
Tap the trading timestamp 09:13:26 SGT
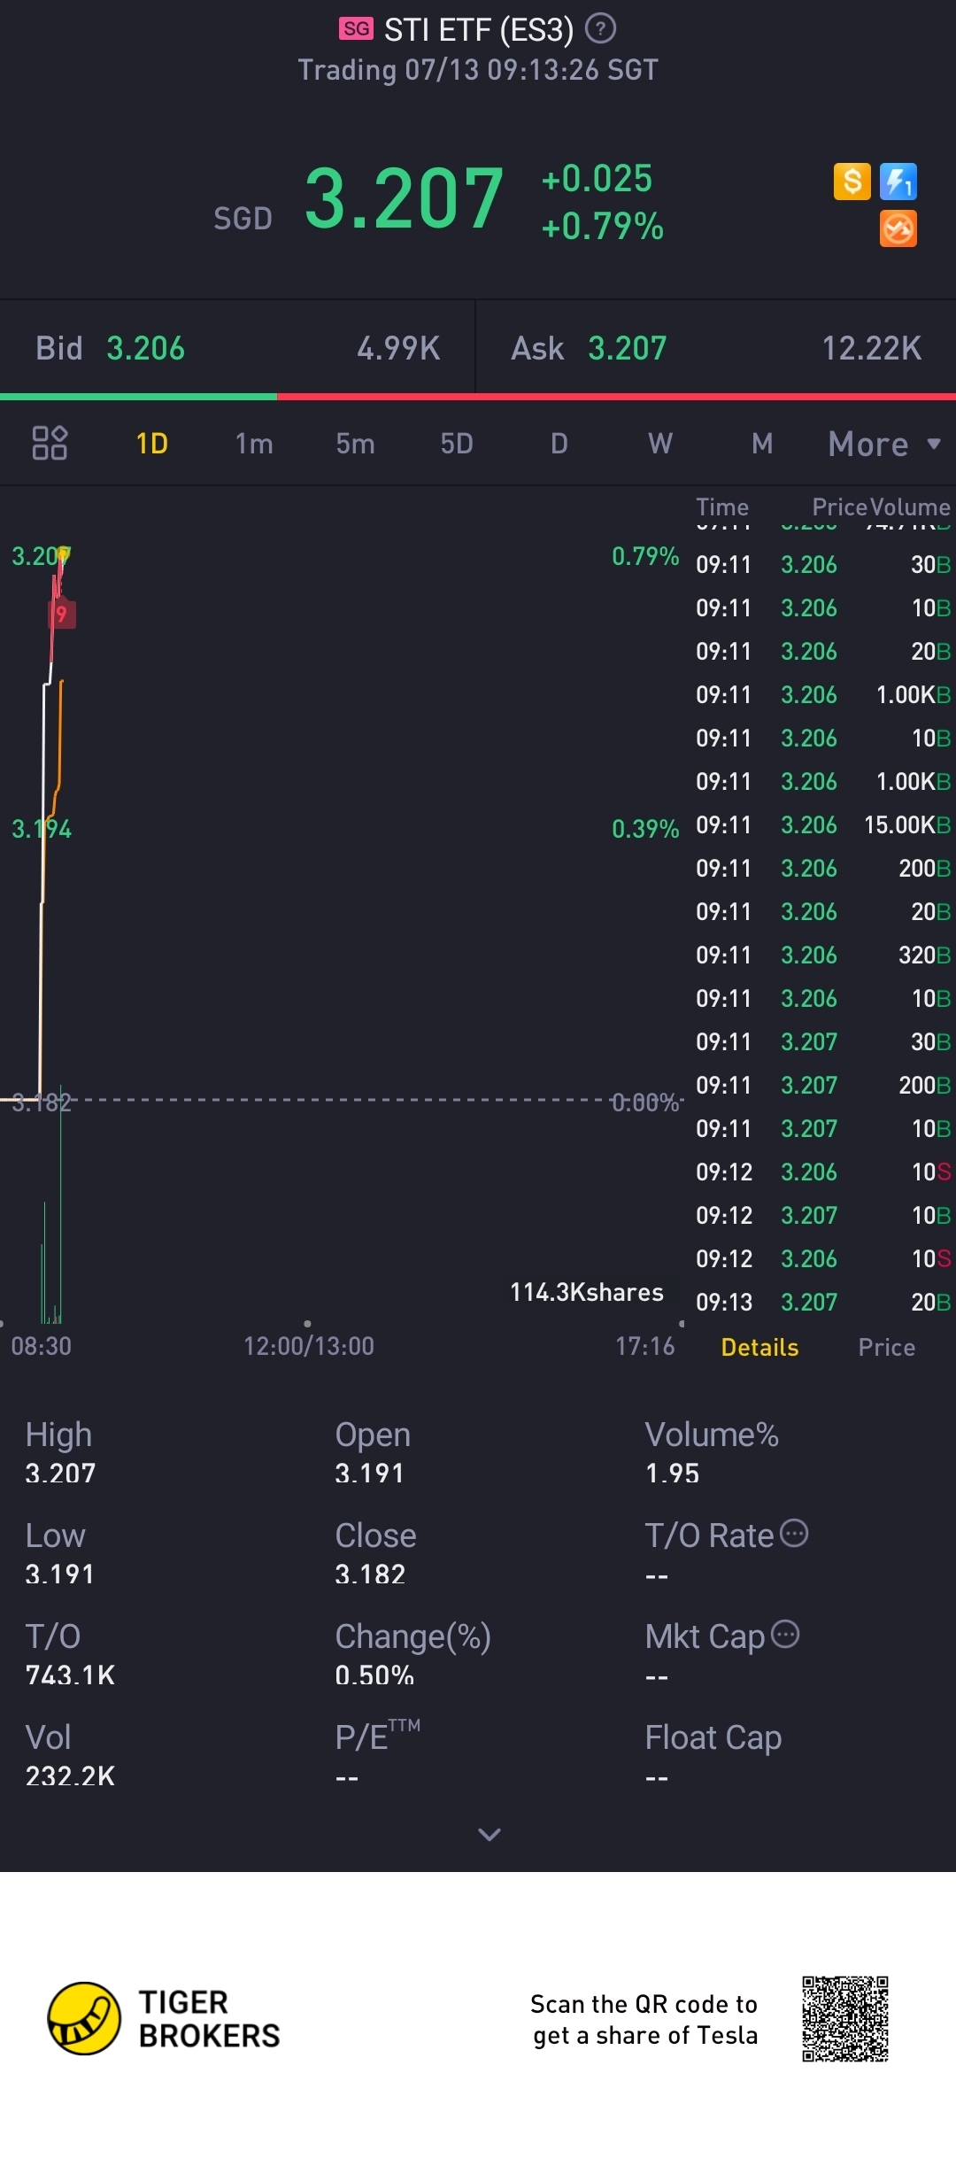click(x=478, y=70)
